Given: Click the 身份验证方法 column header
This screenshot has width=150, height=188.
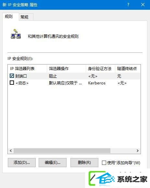Looking at the screenshot, I should 100,68.
